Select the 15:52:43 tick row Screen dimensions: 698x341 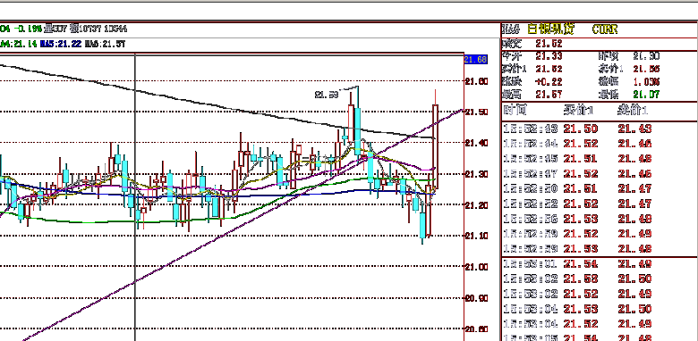[x=600, y=129]
